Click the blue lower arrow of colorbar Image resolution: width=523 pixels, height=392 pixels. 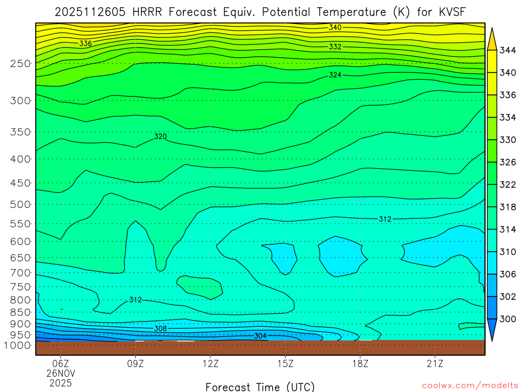tap(492, 330)
